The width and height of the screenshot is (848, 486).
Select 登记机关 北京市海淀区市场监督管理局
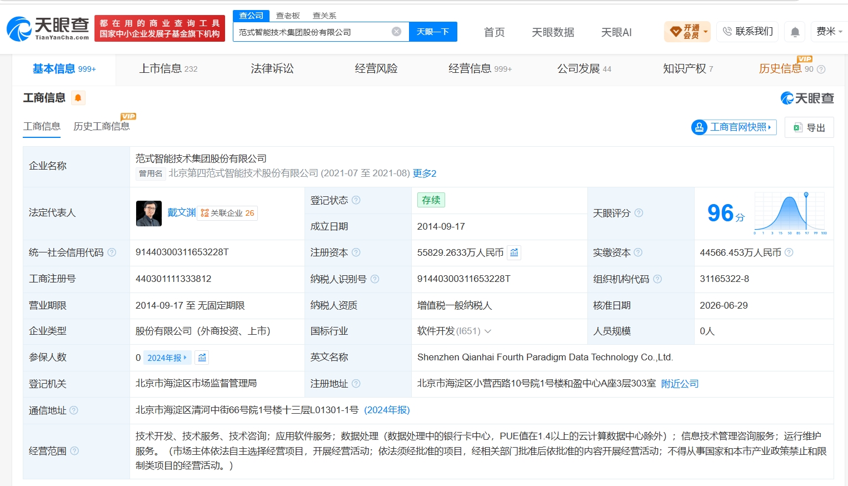click(x=196, y=384)
